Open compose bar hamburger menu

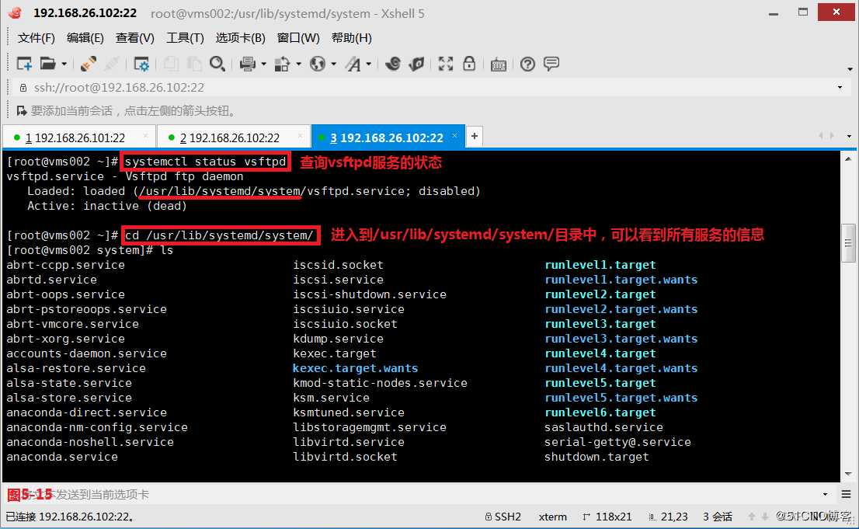point(847,495)
